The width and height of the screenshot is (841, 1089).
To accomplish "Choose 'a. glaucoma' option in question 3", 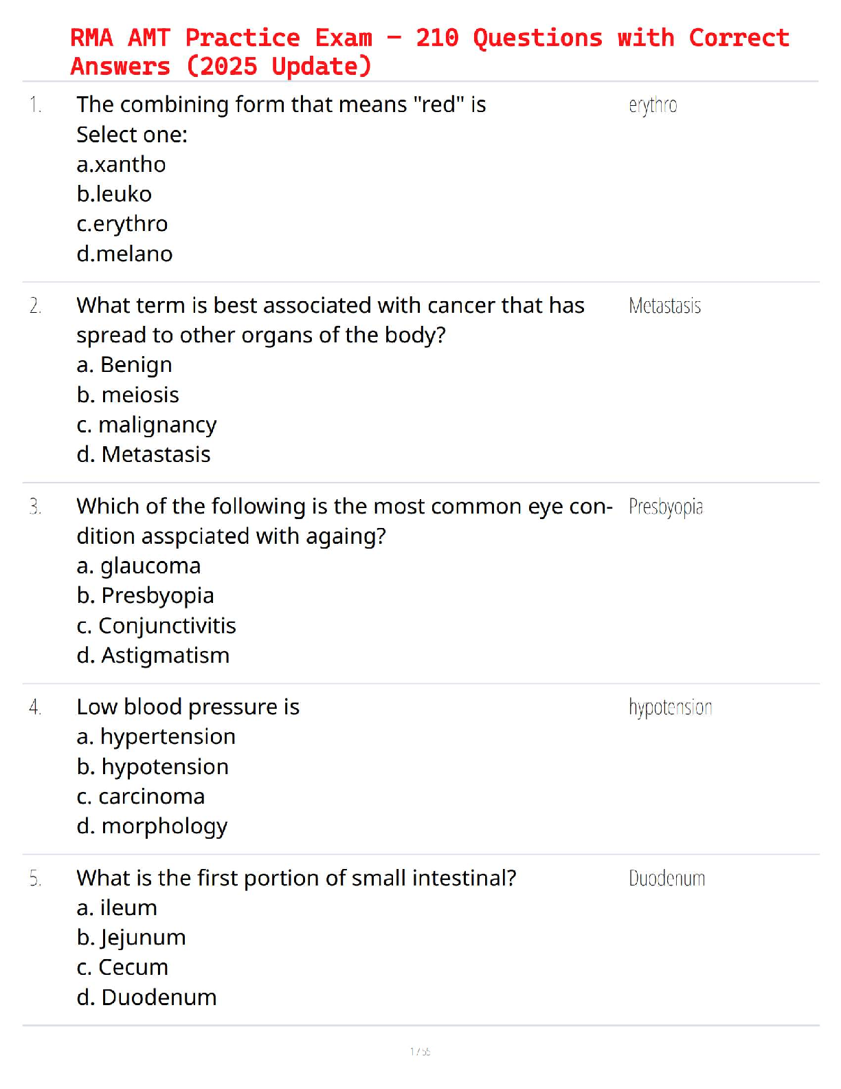I will coord(139,566).
